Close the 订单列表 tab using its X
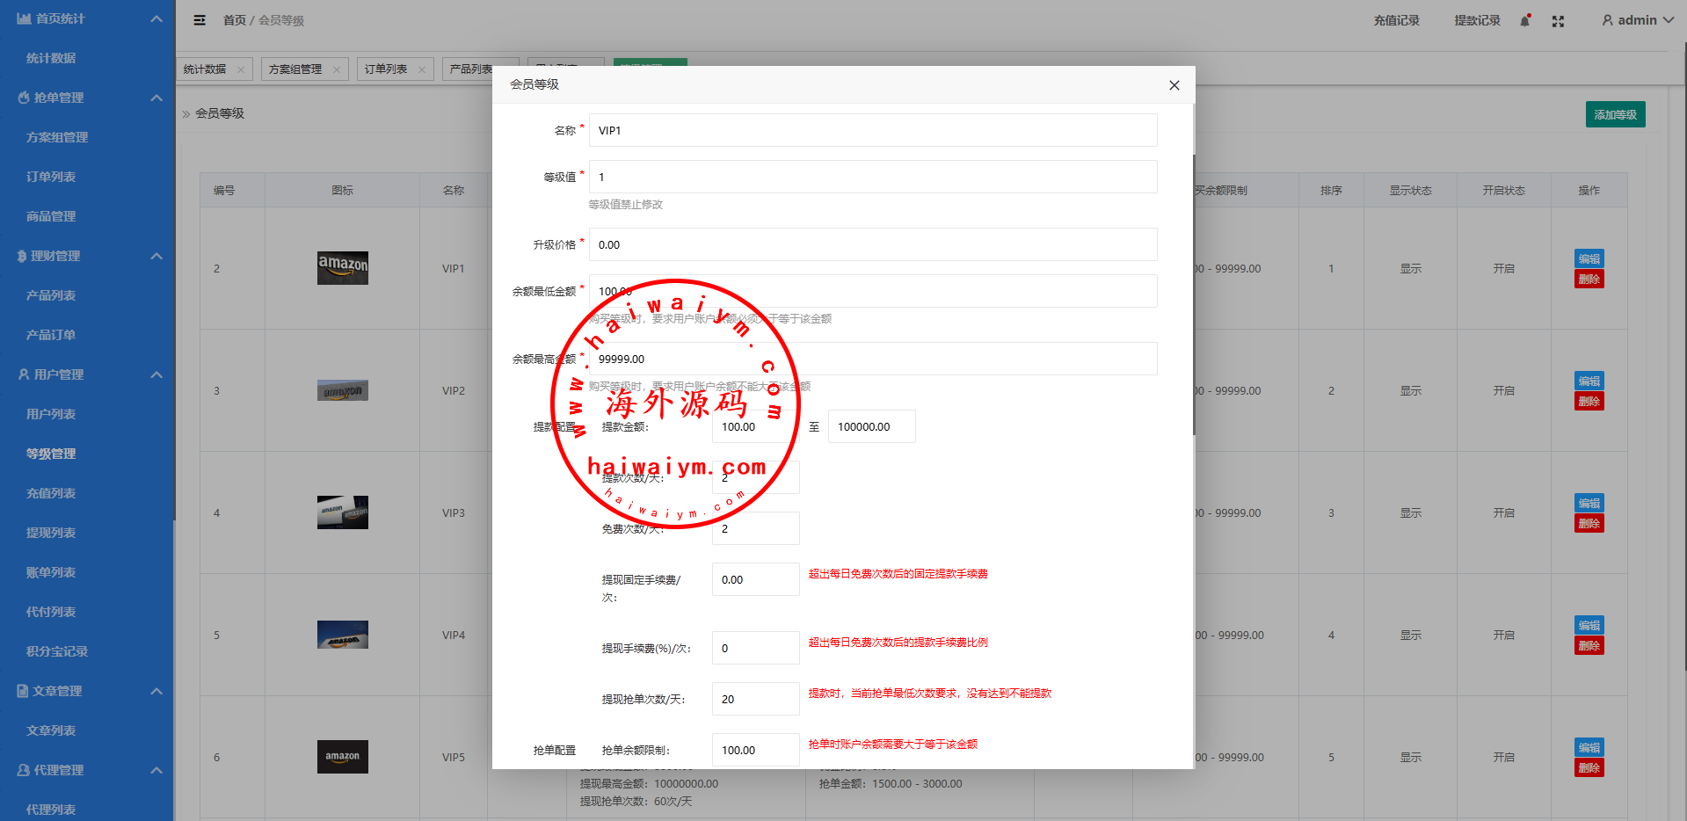This screenshot has width=1687, height=821. pyautogui.click(x=422, y=69)
